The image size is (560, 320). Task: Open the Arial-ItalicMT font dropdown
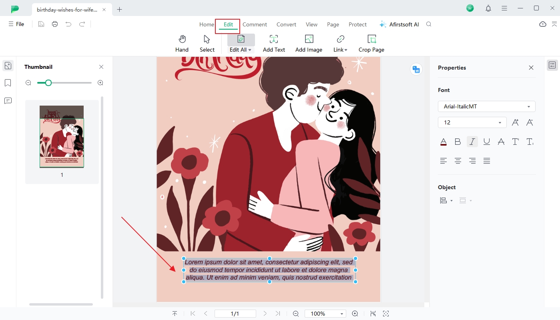(487, 106)
